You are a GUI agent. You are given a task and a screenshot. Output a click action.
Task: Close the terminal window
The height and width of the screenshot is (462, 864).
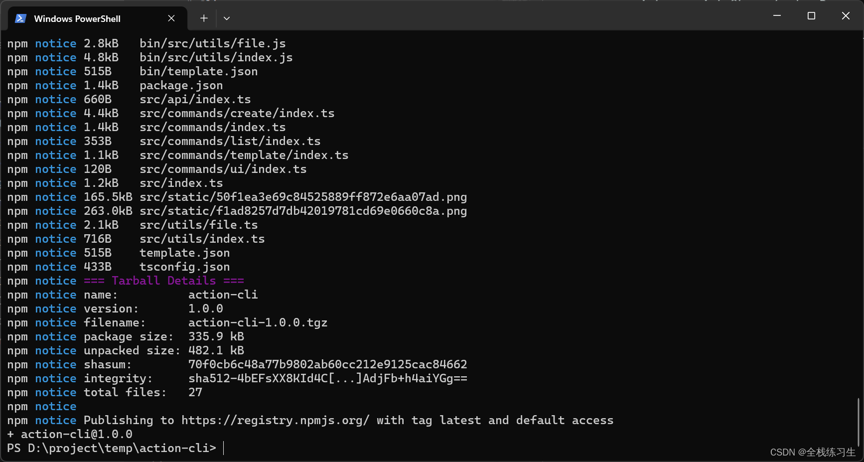point(846,16)
